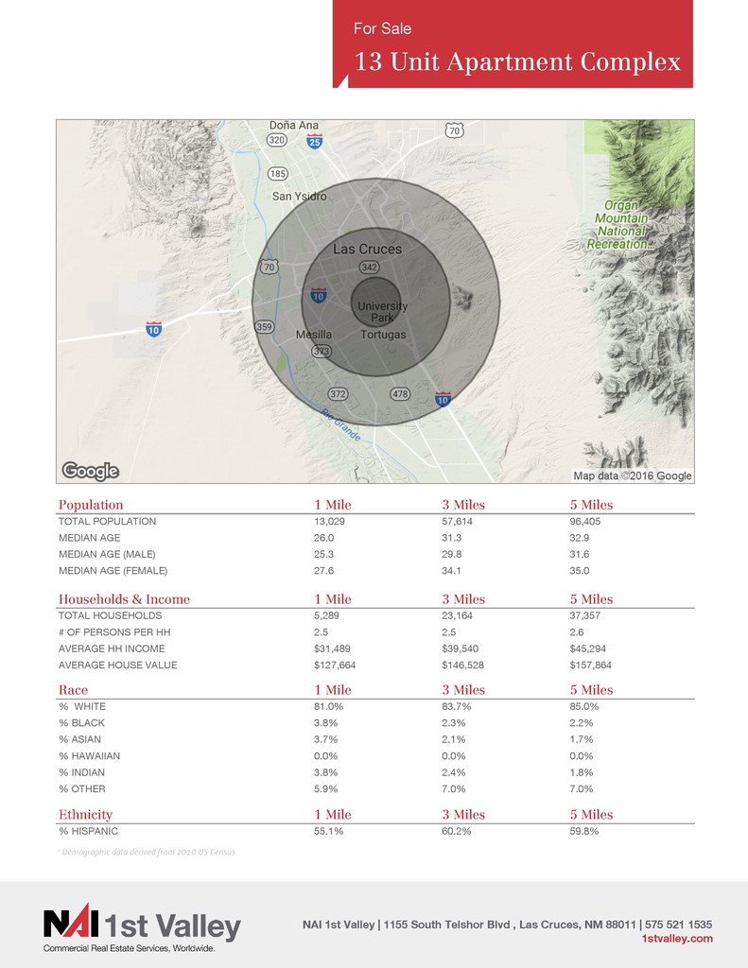The height and width of the screenshot is (968, 748).
Task: Click the route 320 marker near Doña Ana
Action: (277, 140)
